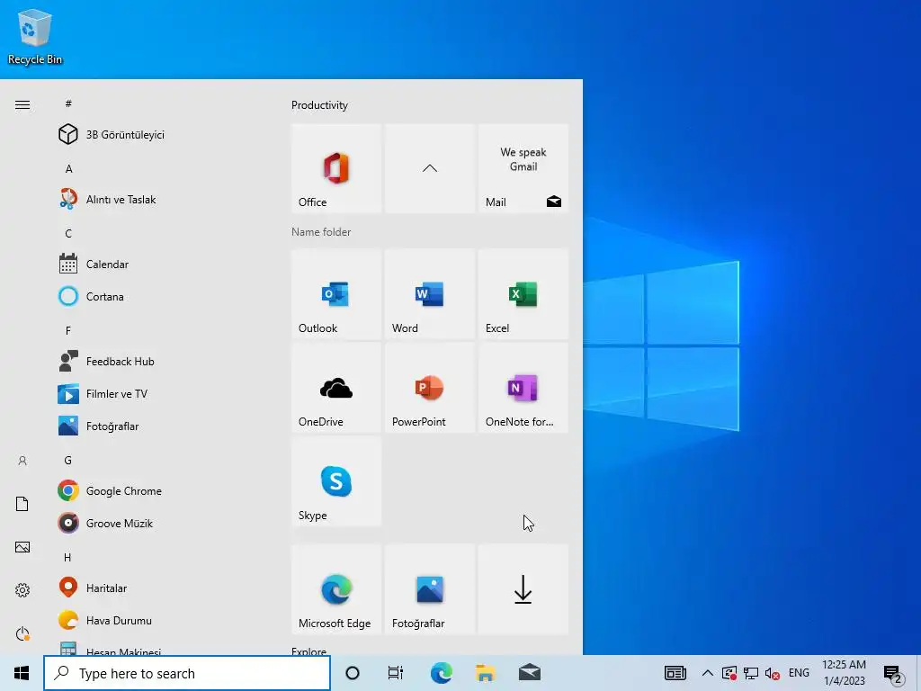The image size is (921, 691).
Task: Click the Name folder field
Action: click(x=321, y=232)
